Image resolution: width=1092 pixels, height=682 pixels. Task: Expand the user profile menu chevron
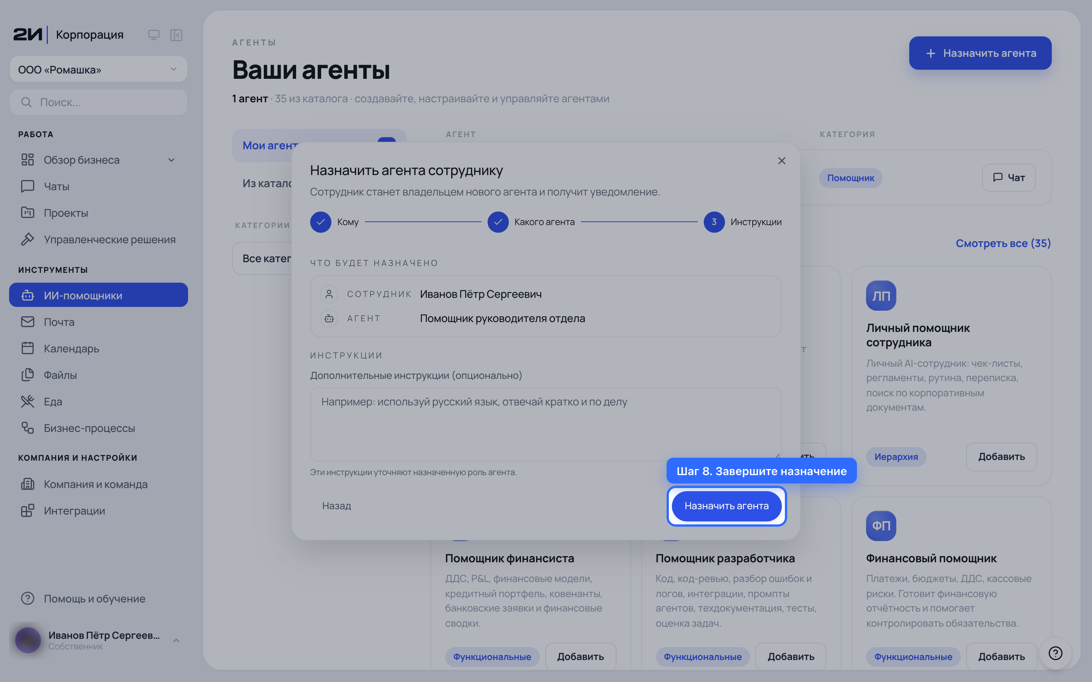[176, 640]
